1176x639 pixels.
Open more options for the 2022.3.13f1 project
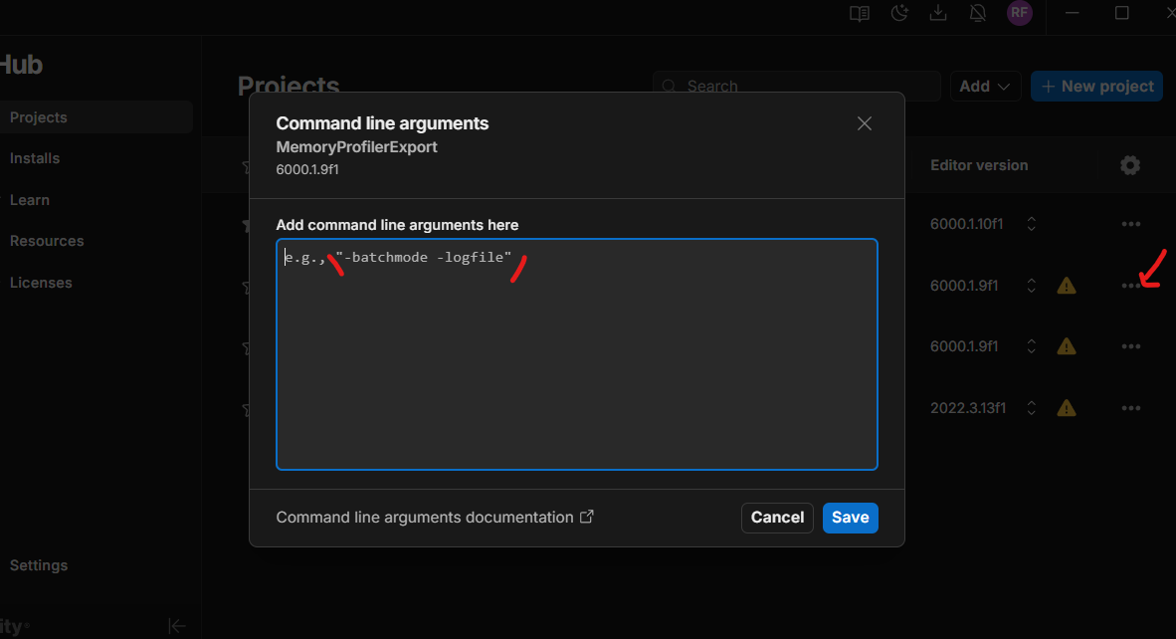tap(1130, 408)
